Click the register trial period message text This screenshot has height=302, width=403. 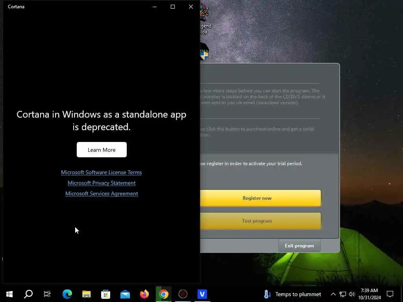tap(251, 164)
